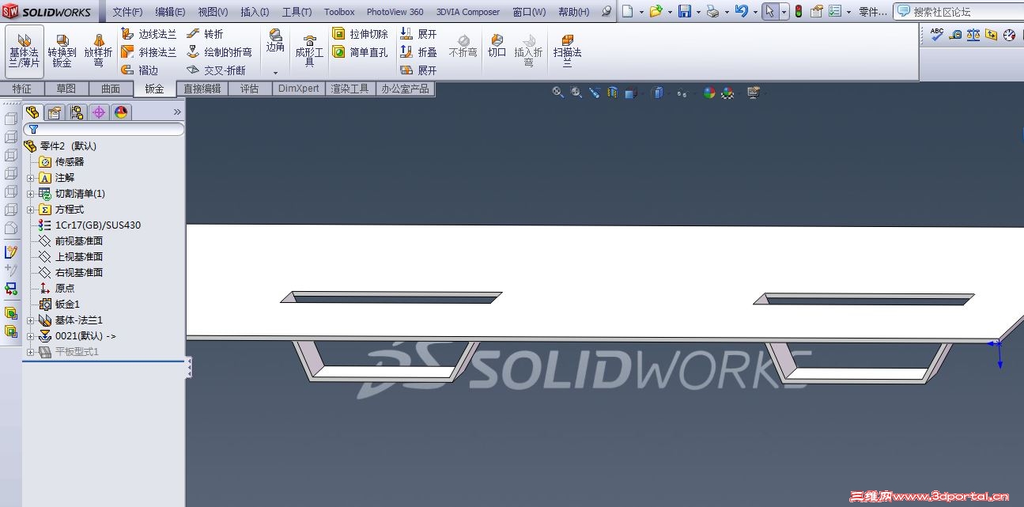Image resolution: width=1024 pixels, height=507 pixels.
Task: Click the Options checklist icon
Action: [834, 11]
